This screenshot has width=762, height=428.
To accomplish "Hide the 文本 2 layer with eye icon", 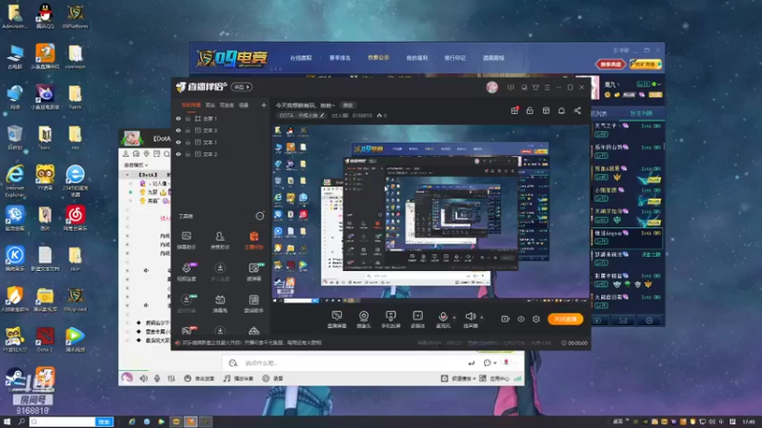I will click(178, 154).
